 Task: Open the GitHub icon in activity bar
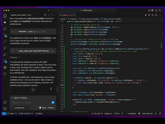5,67
